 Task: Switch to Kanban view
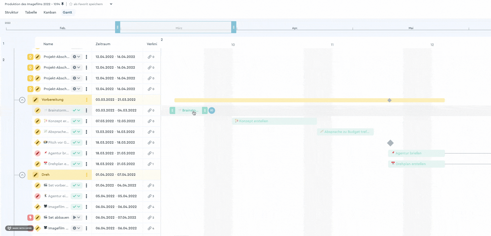(50, 12)
